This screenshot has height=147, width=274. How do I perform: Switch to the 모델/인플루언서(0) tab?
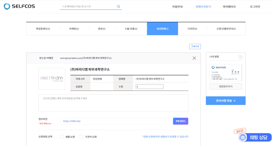[226, 29]
